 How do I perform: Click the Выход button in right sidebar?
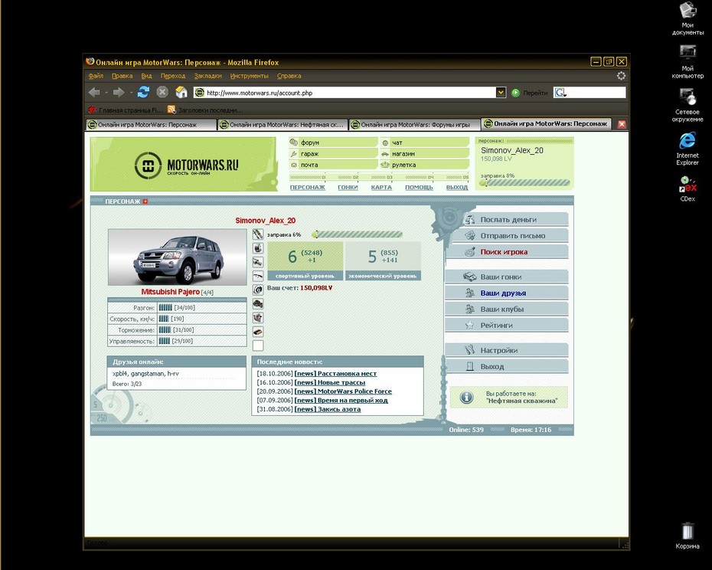click(x=508, y=366)
